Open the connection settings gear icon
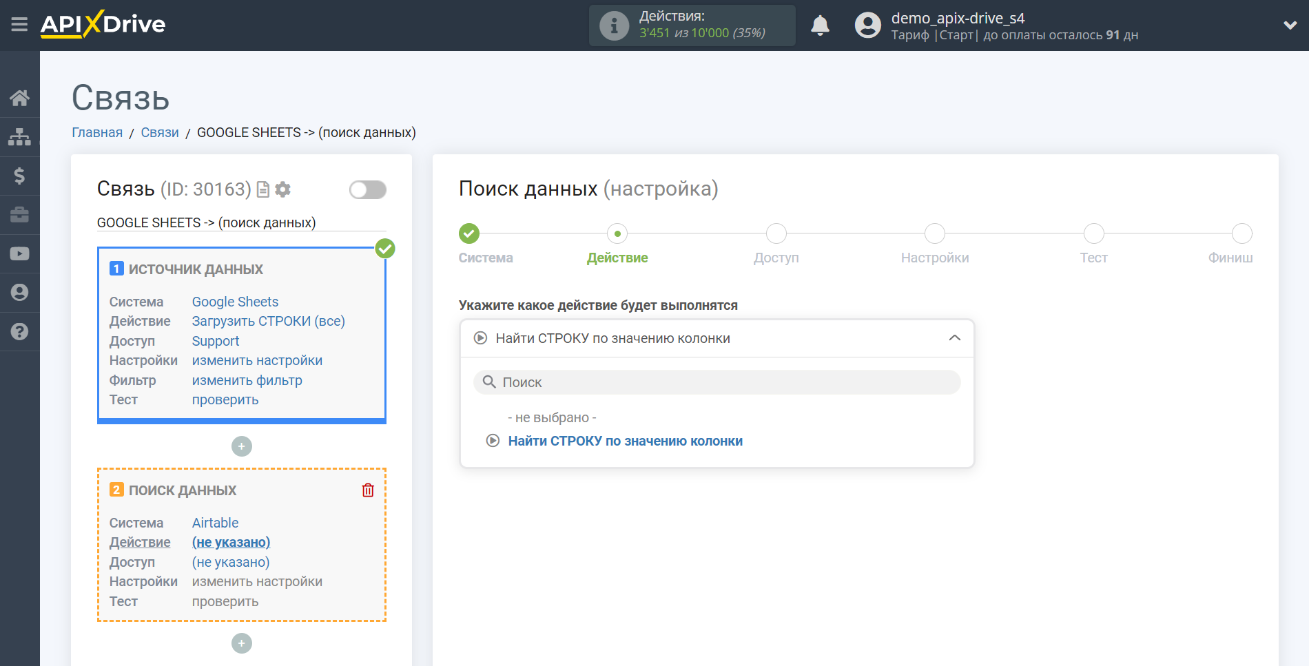Image resolution: width=1309 pixels, height=666 pixels. (x=282, y=189)
